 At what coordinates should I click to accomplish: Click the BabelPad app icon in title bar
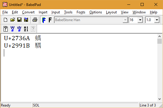coord(5,4)
